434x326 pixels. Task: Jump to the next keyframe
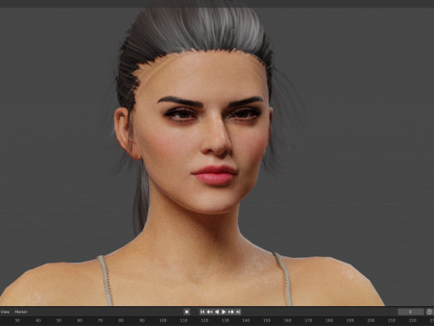pos(231,312)
